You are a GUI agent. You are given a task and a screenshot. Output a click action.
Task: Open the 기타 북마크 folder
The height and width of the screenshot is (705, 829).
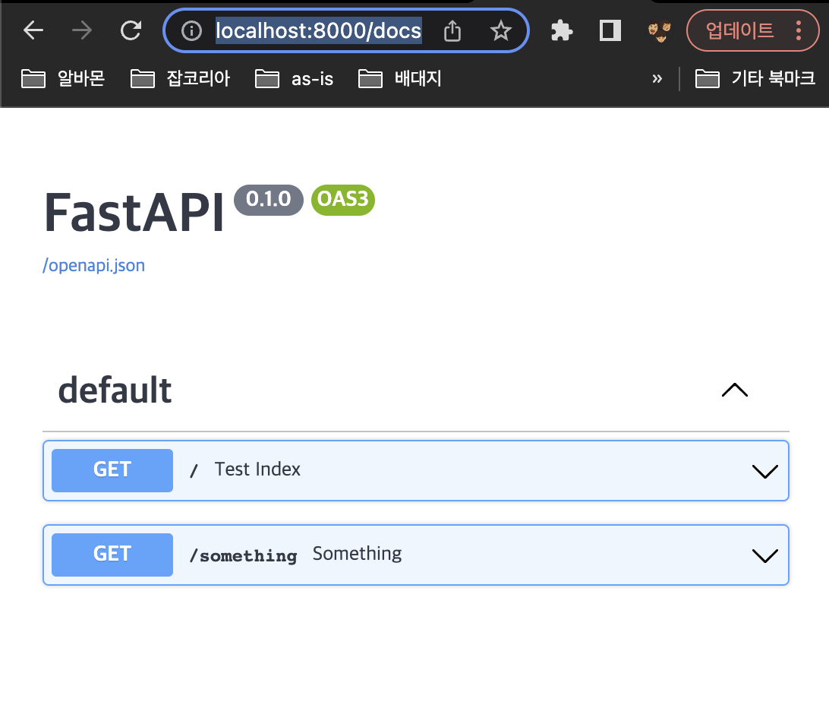coord(755,79)
